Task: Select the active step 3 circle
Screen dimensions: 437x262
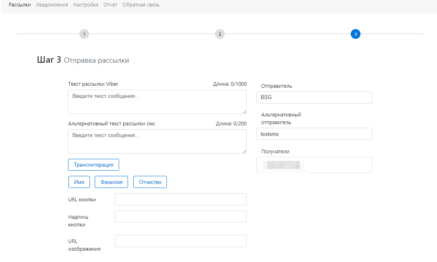Action: point(356,34)
